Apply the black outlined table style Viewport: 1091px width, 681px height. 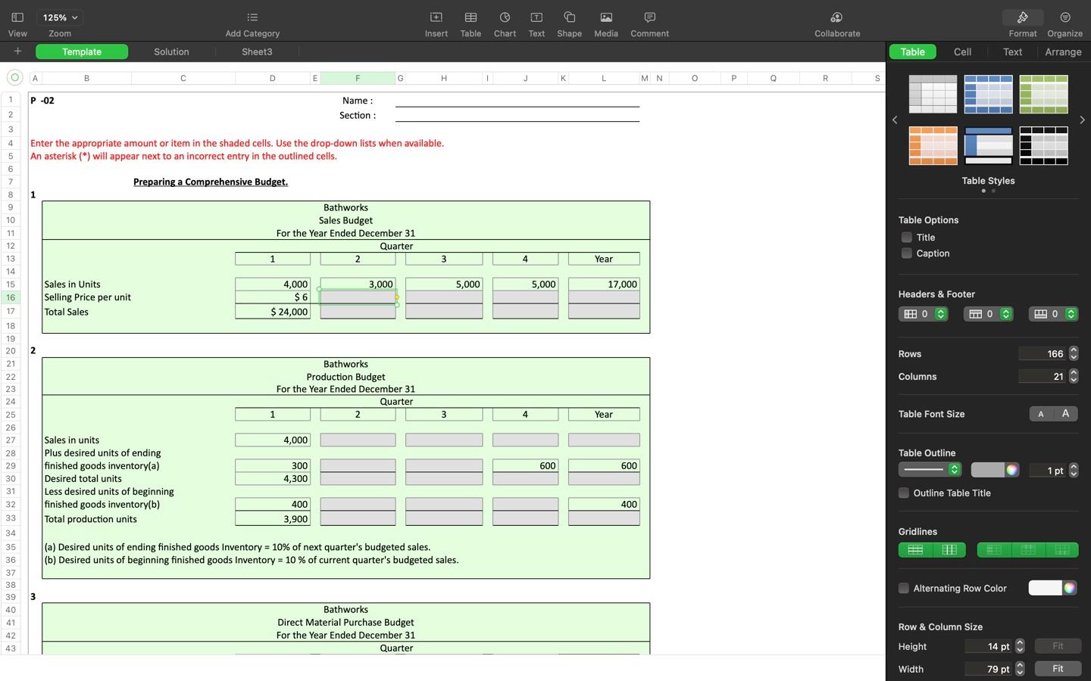[x=1043, y=145]
